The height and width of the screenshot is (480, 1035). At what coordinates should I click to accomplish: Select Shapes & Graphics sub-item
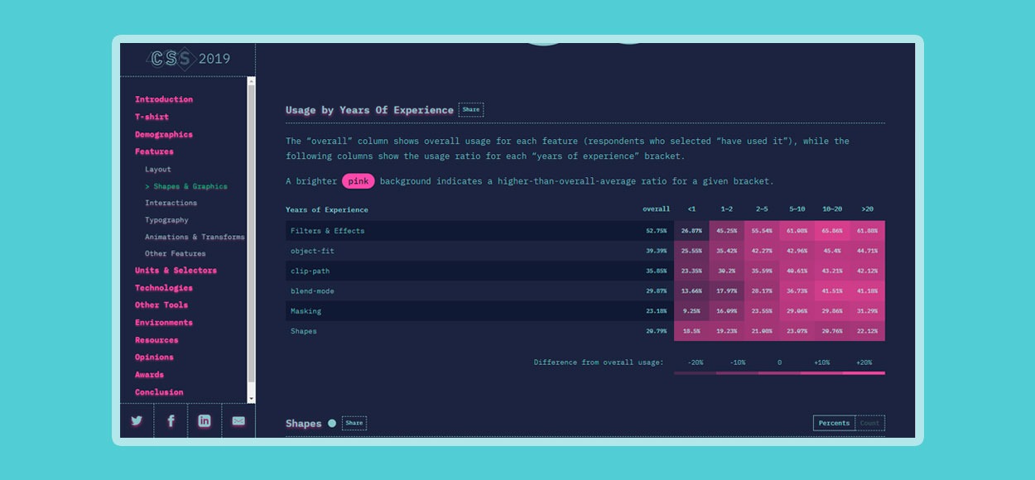tap(186, 186)
